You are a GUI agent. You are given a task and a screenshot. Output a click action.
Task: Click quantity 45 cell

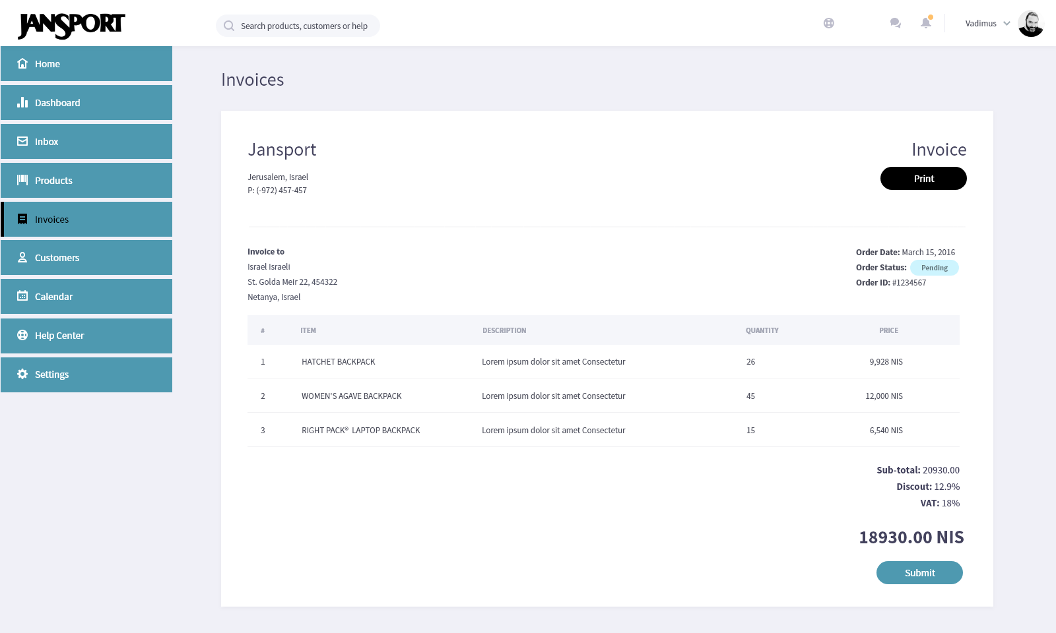pyautogui.click(x=750, y=396)
